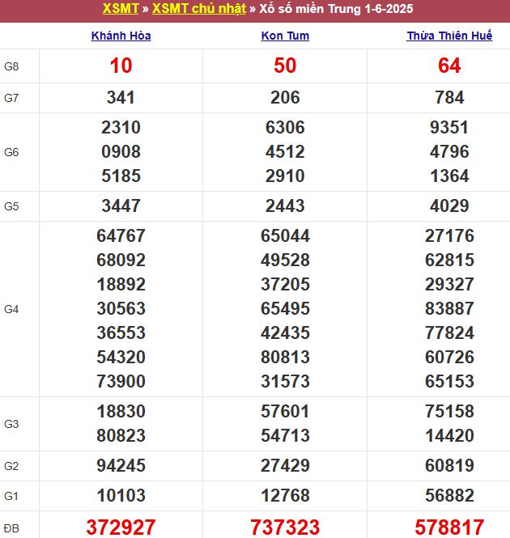Select G4 number 64767
Viewport: 510px width, 538px height.
[121, 236]
